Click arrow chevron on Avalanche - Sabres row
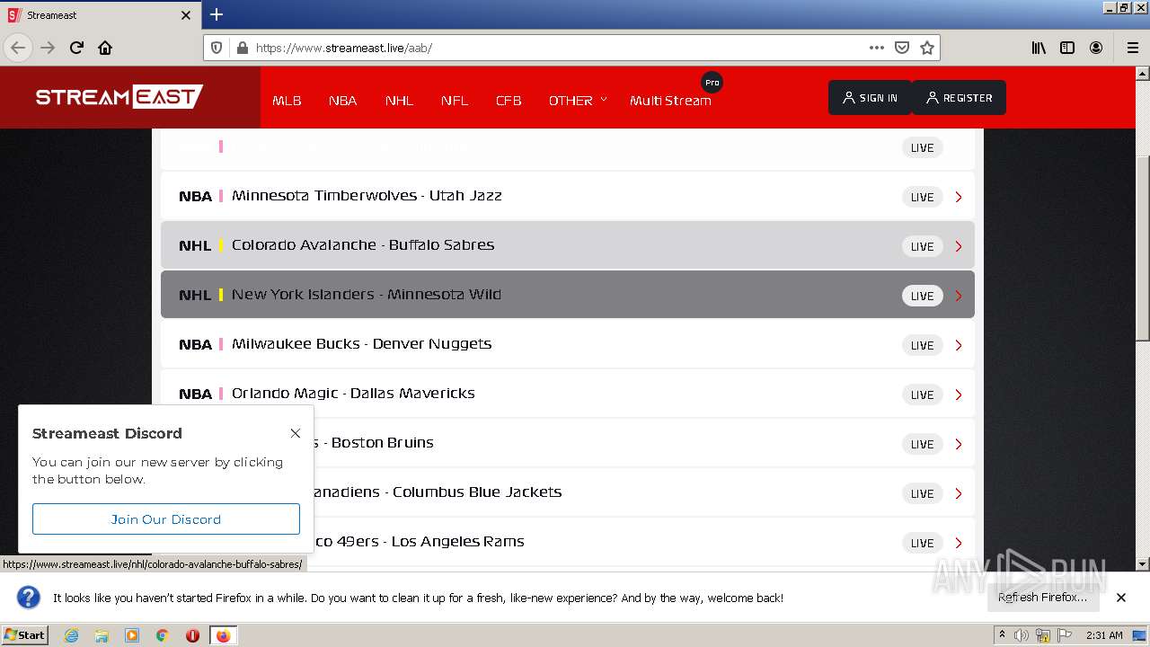Screen dimensions: 1150x647 959,246
